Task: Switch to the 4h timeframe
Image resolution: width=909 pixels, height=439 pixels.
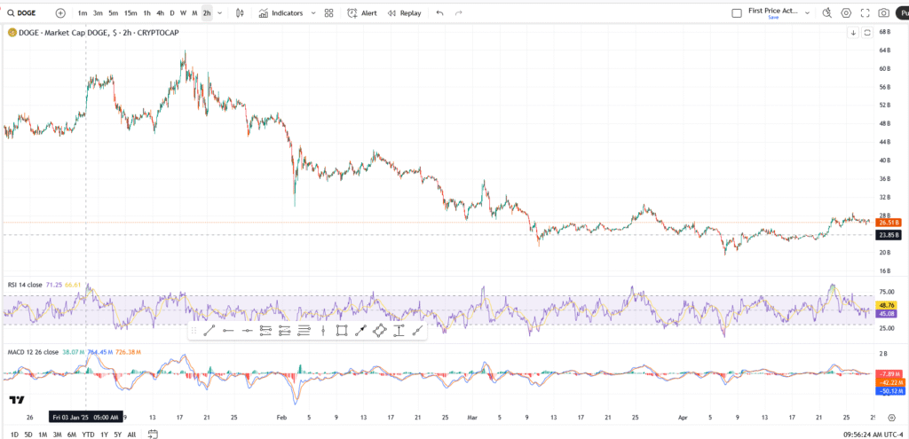Action: [160, 13]
